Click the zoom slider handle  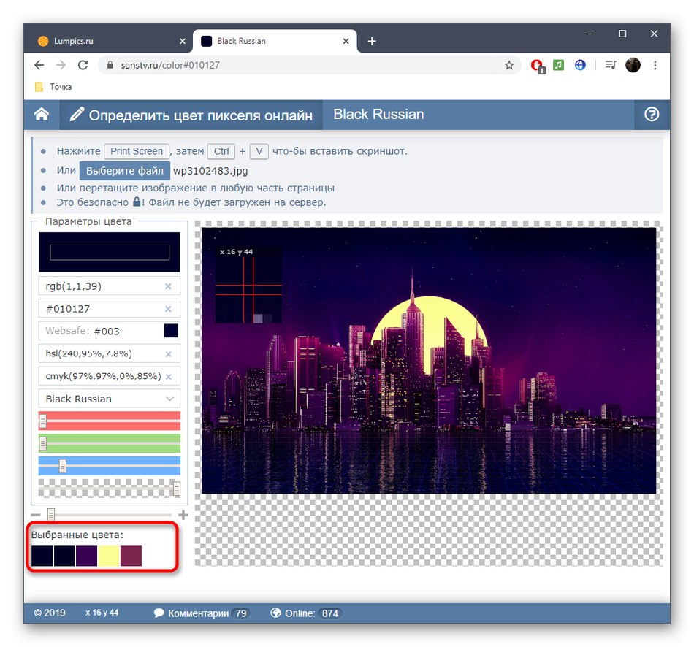[51, 515]
